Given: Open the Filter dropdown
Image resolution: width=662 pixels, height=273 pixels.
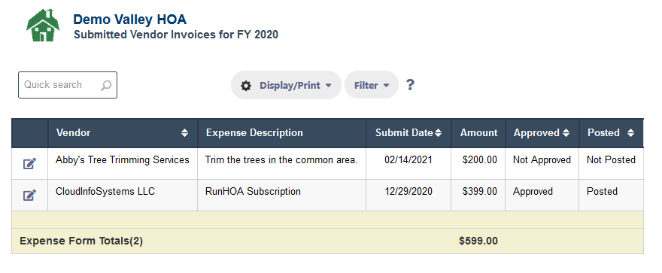Looking at the screenshot, I should click(x=372, y=85).
